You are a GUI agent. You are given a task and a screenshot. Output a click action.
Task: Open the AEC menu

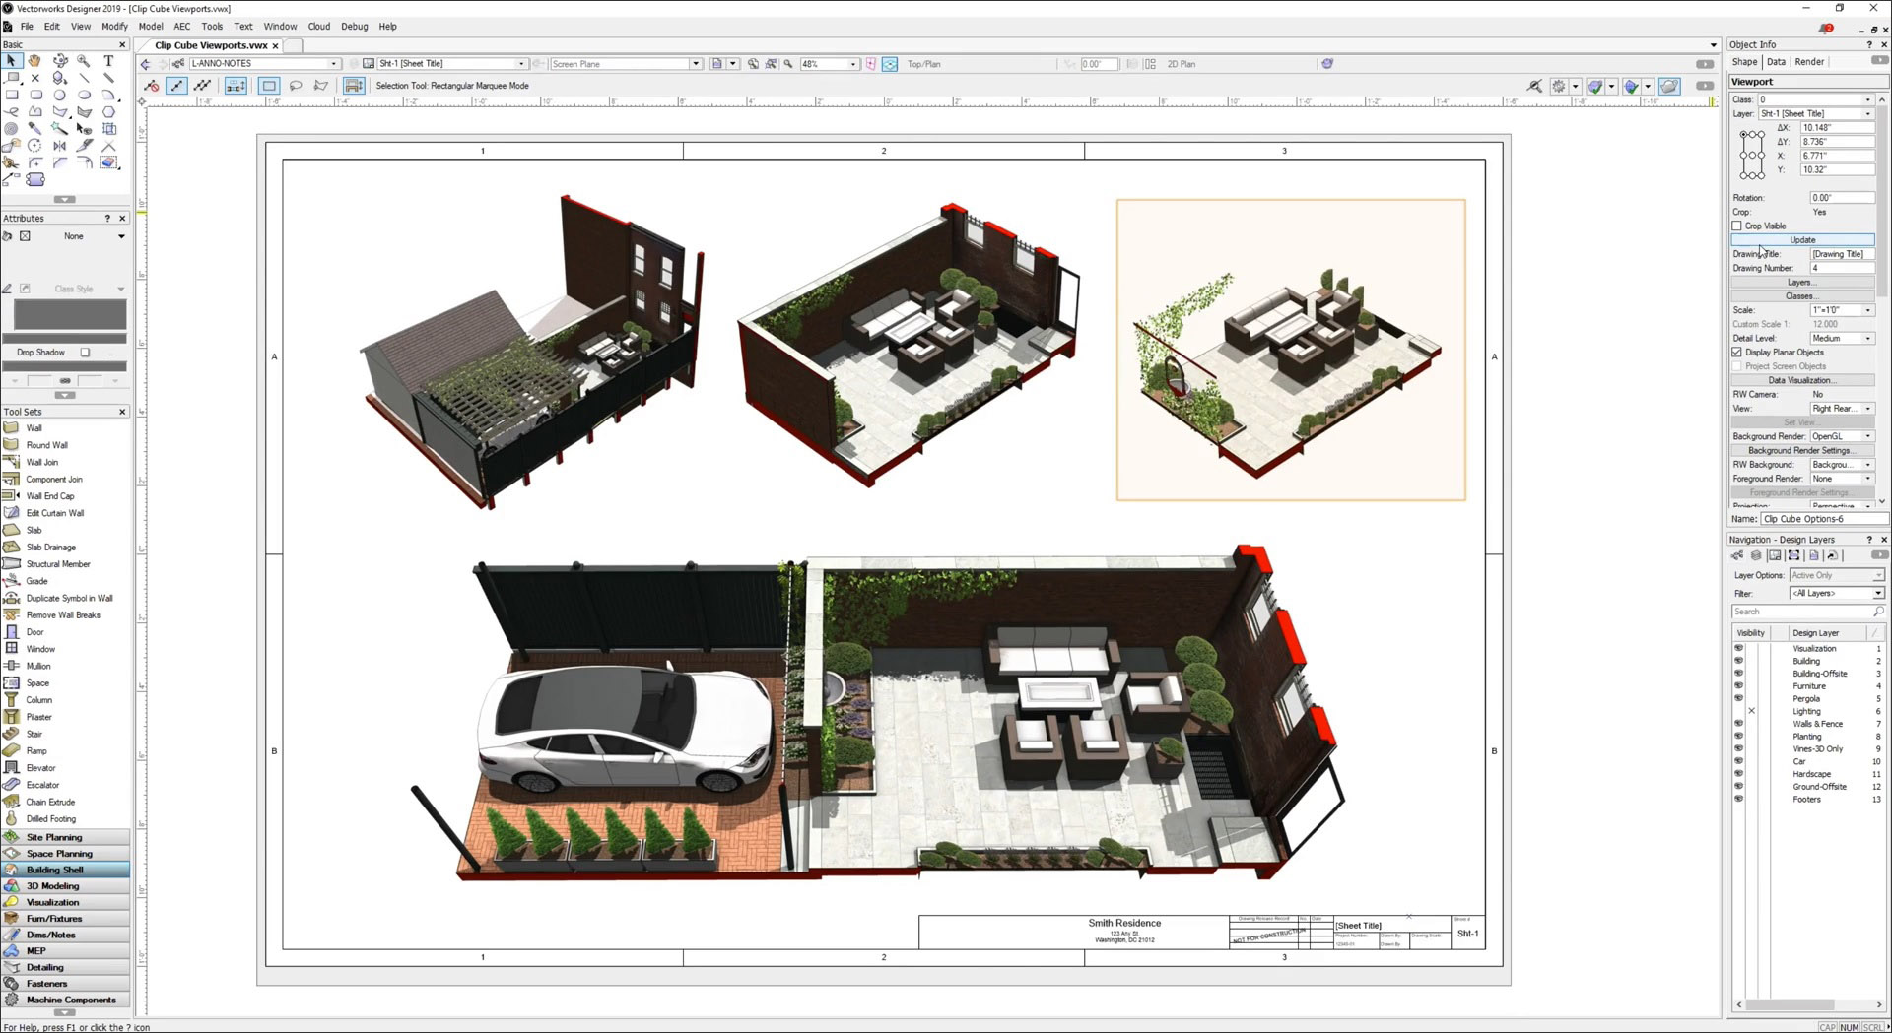[x=182, y=27]
